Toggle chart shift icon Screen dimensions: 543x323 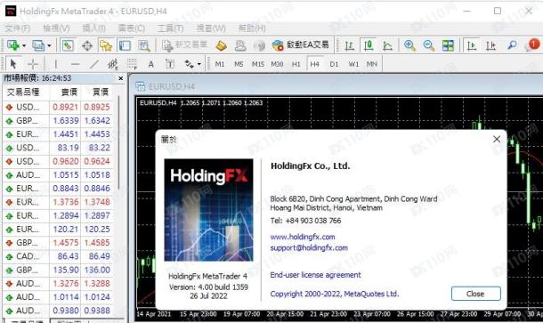coord(490,45)
